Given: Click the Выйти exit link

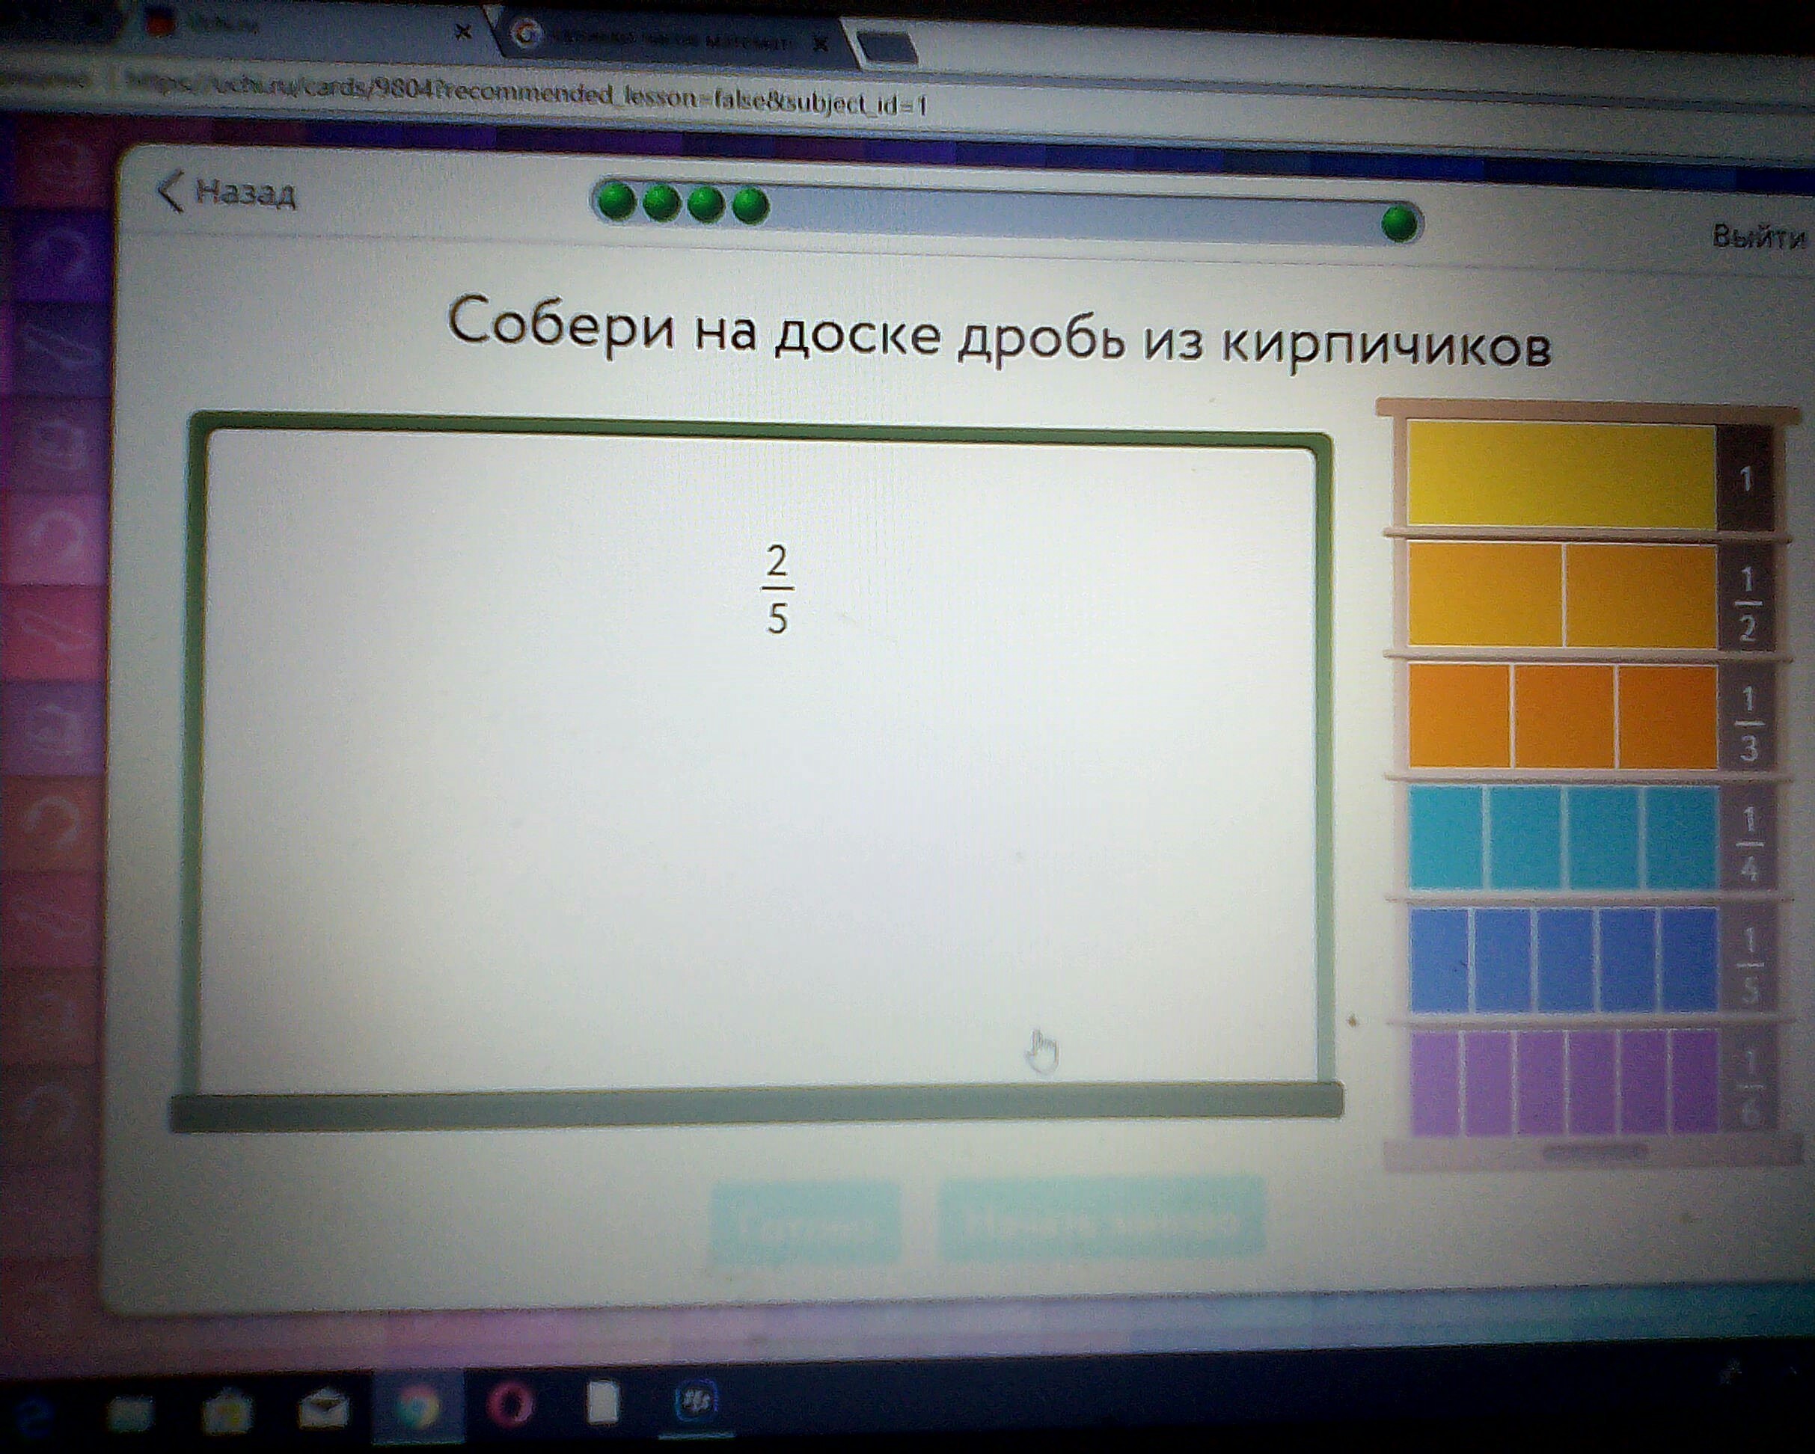Looking at the screenshot, I should [x=1760, y=236].
